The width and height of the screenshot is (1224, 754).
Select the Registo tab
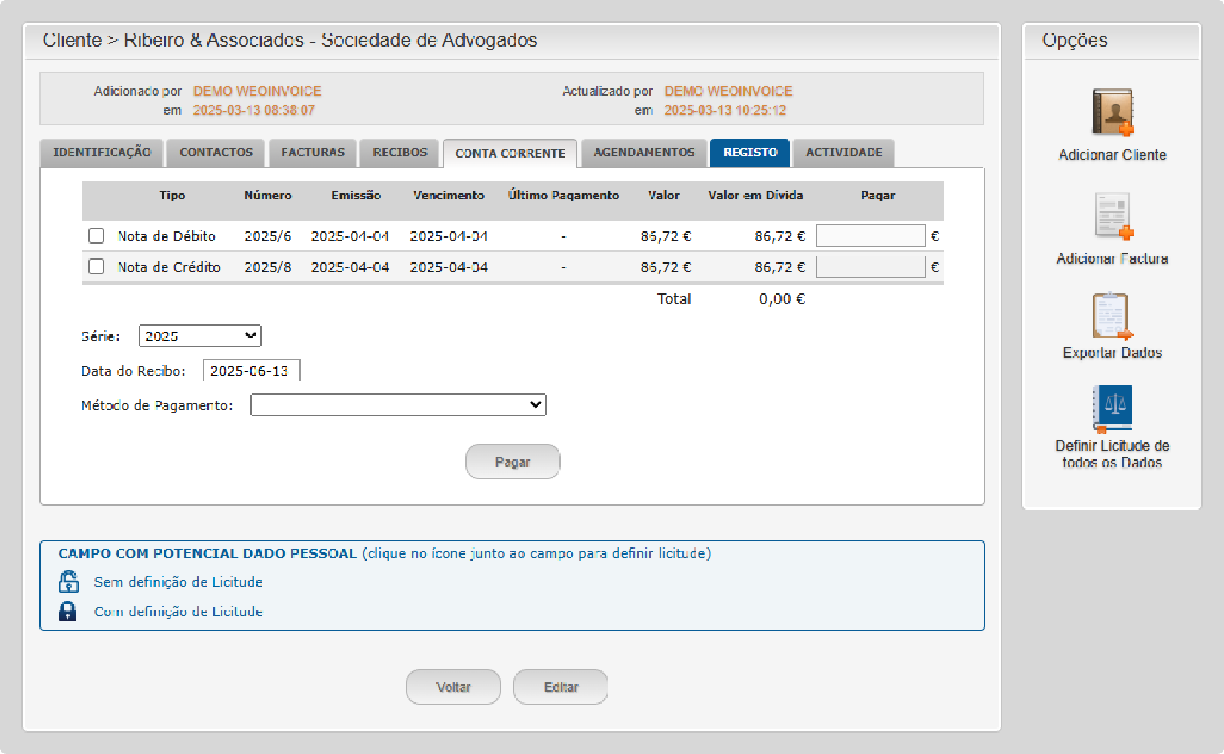(x=750, y=153)
